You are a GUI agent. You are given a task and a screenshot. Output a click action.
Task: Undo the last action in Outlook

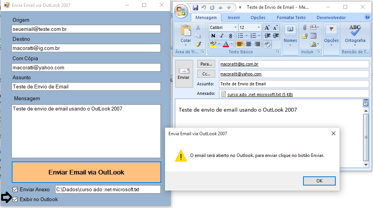(204, 7)
